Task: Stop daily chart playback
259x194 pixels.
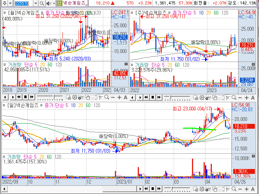Action: (153, 189)
